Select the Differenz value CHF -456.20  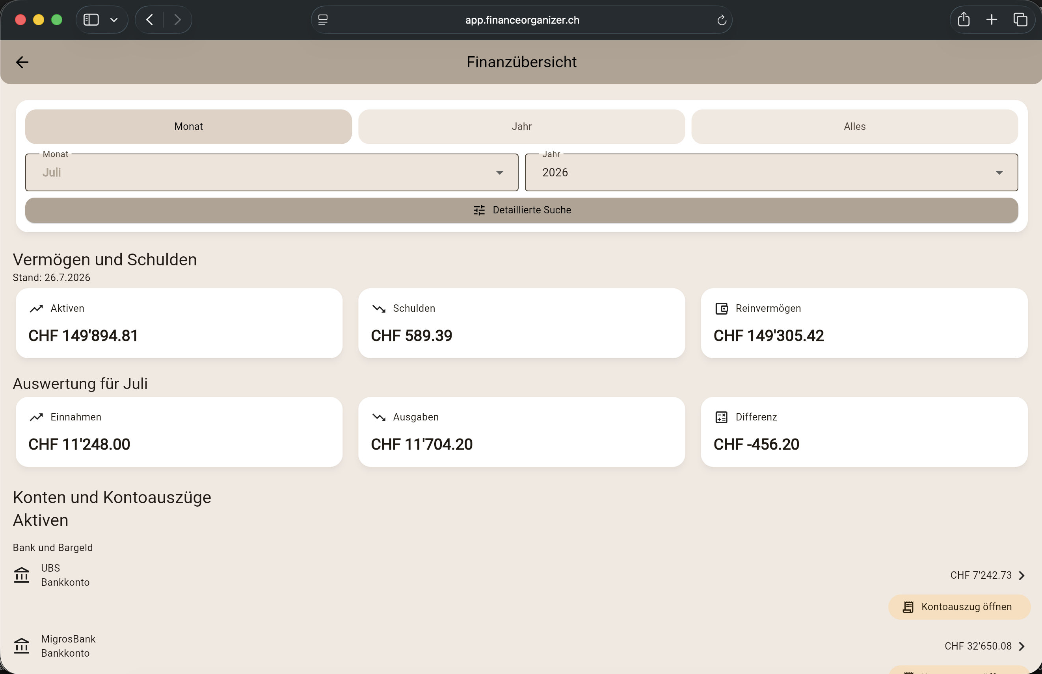click(x=756, y=444)
